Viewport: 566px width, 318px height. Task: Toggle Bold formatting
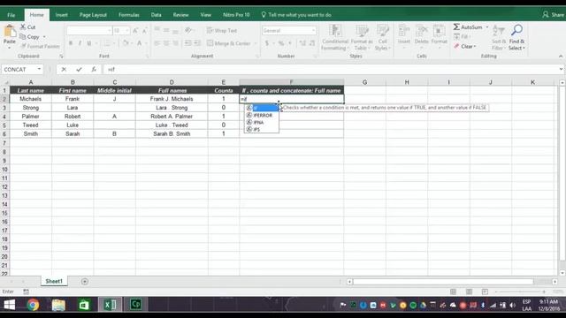[x=71, y=43]
